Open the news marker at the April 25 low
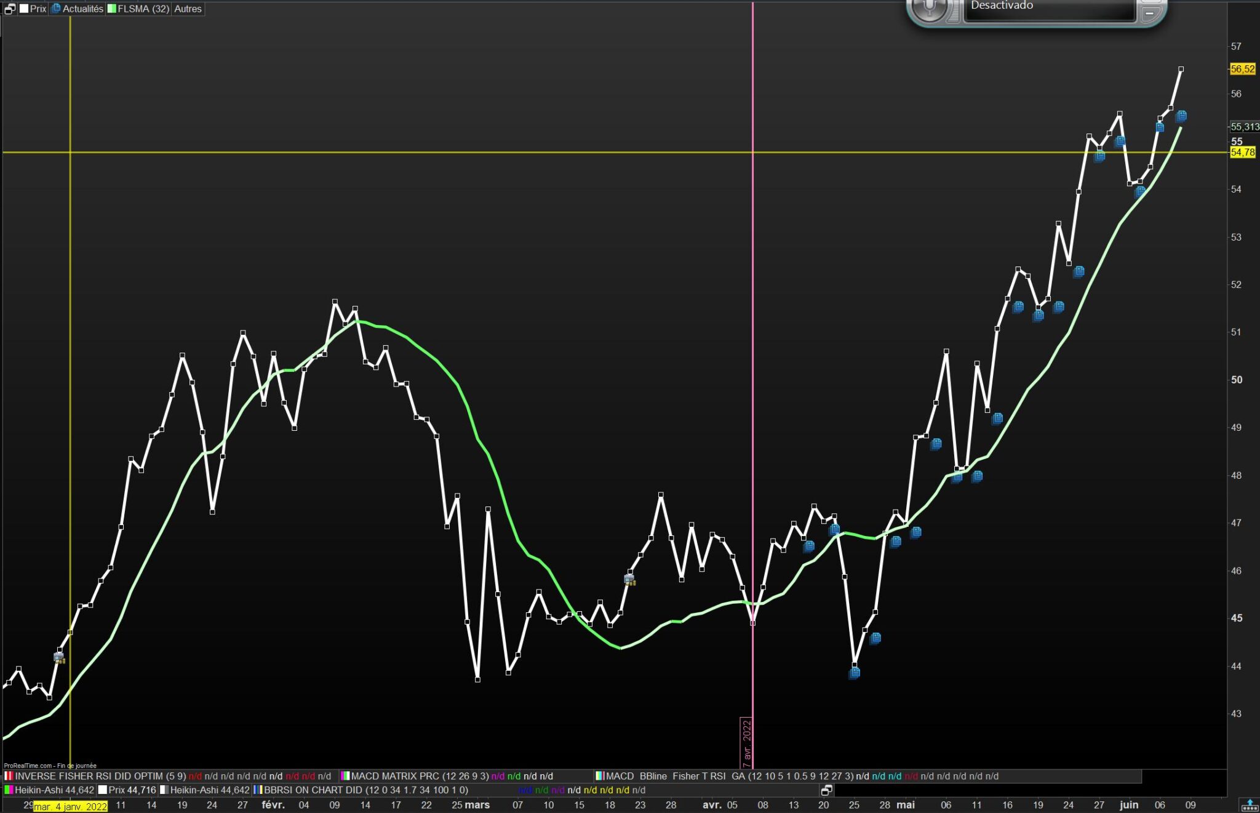 854,673
